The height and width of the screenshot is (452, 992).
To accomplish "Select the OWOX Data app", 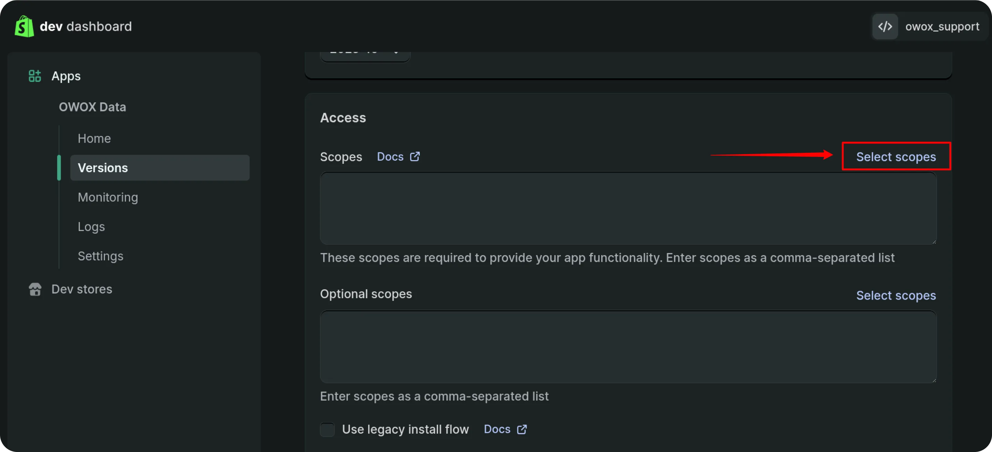I will [x=92, y=107].
